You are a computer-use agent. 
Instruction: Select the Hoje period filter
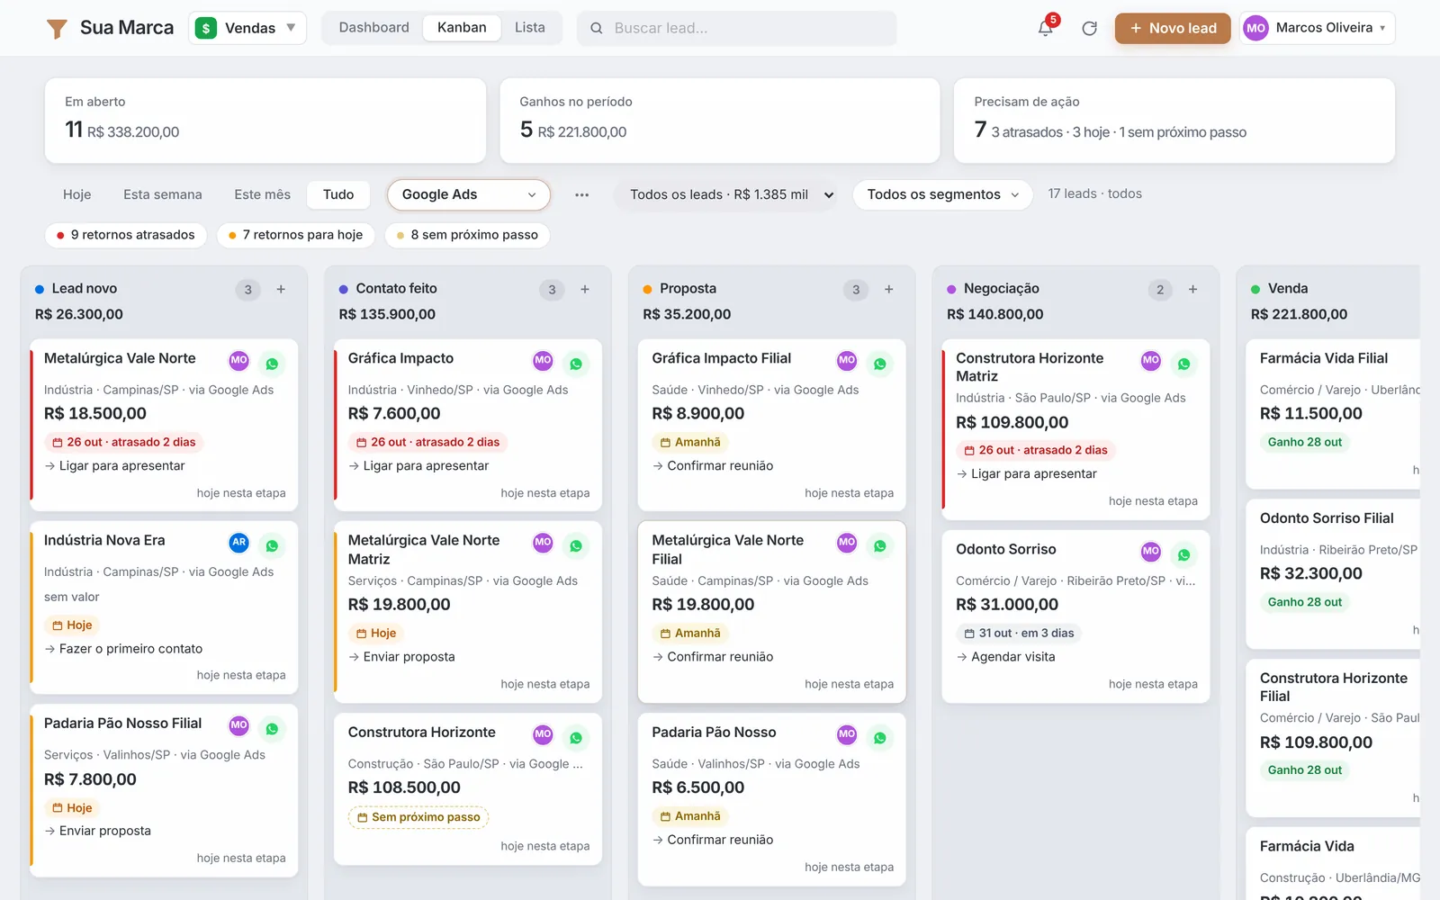tap(77, 194)
